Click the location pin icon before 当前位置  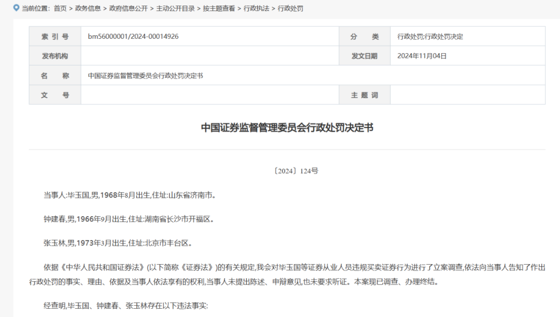pyautogui.click(x=16, y=8)
